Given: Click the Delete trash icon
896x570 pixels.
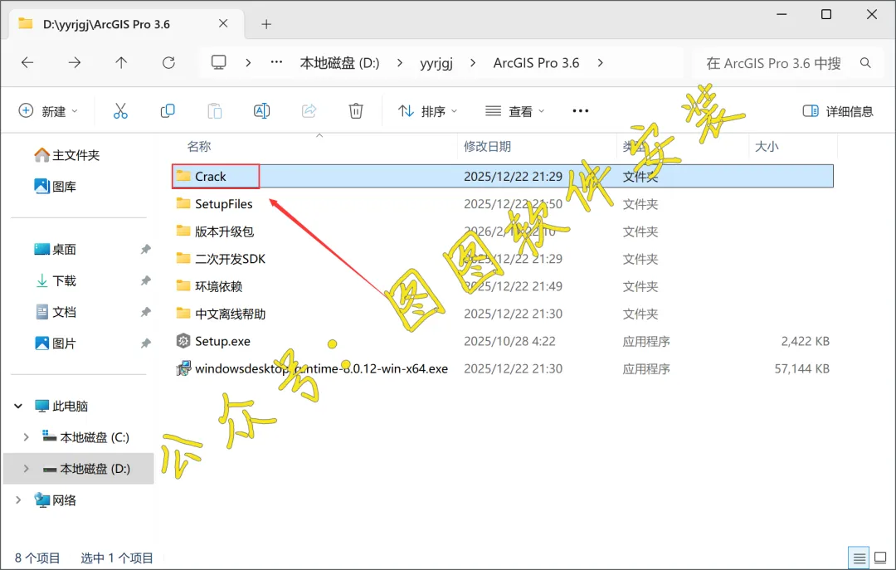Looking at the screenshot, I should pos(356,111).
